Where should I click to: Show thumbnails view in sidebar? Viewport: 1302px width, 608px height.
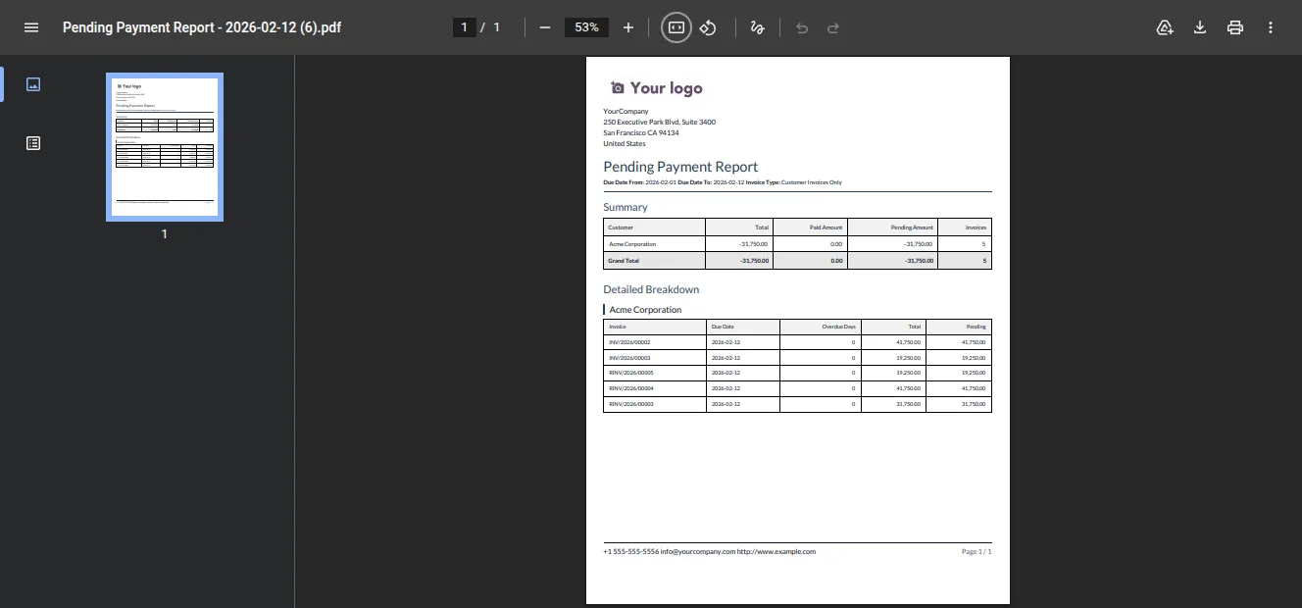point(33,84)
